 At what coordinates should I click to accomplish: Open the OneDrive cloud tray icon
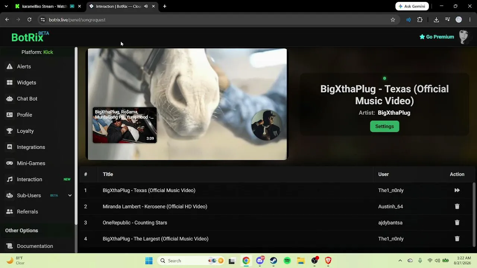pyautogui.click(x=410, y=261)
